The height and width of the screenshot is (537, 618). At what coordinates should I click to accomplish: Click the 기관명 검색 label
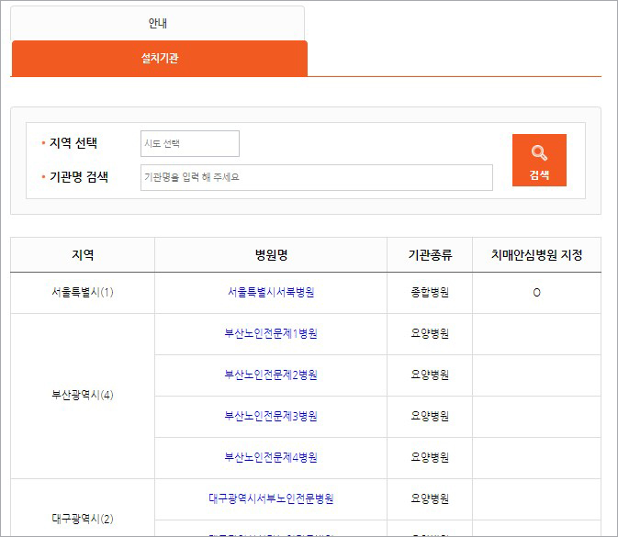79,177
